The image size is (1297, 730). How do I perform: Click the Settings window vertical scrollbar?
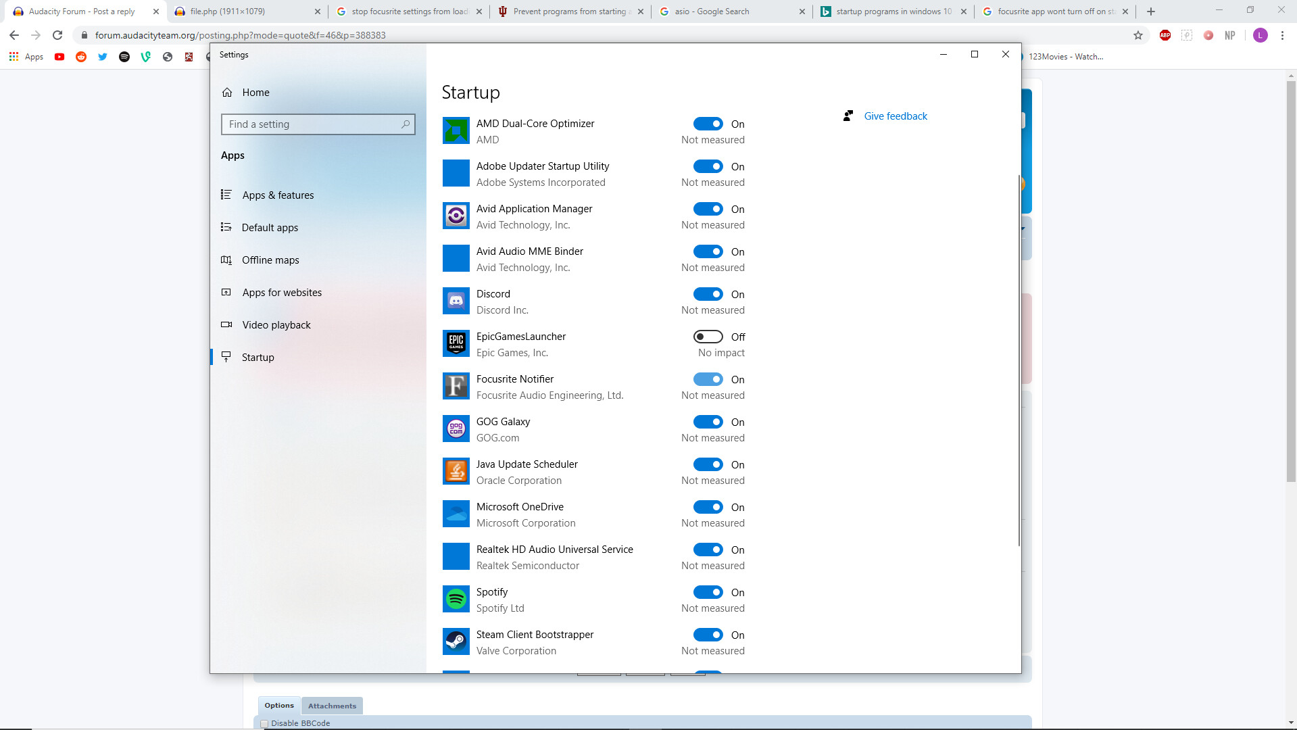click(x=1019, y=360)
